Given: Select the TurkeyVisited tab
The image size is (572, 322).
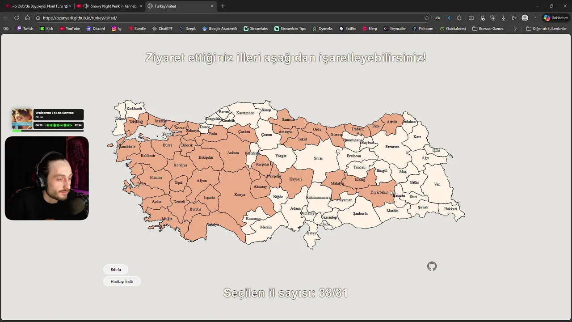Looking at the screenshot, I should (x=181, y=6).
